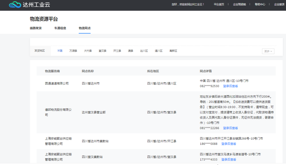Select 高新区 in the region filter
Screen dimensions: 286x165
click(x=173, y=51)
